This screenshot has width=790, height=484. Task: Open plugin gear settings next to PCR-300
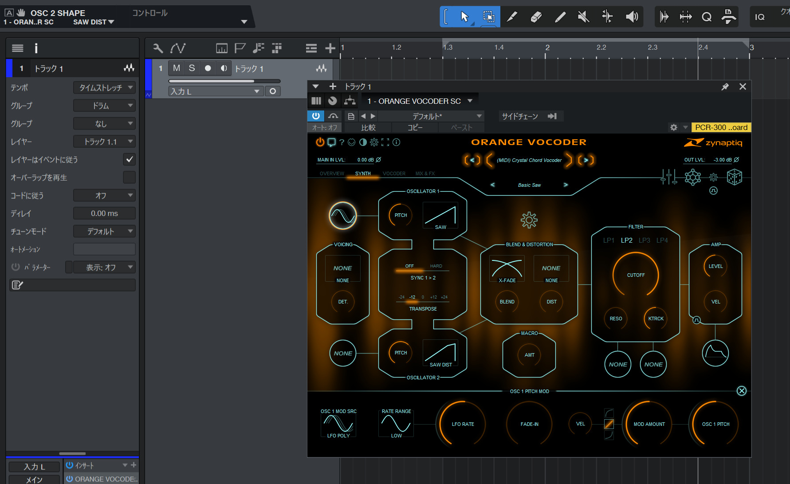673,127
